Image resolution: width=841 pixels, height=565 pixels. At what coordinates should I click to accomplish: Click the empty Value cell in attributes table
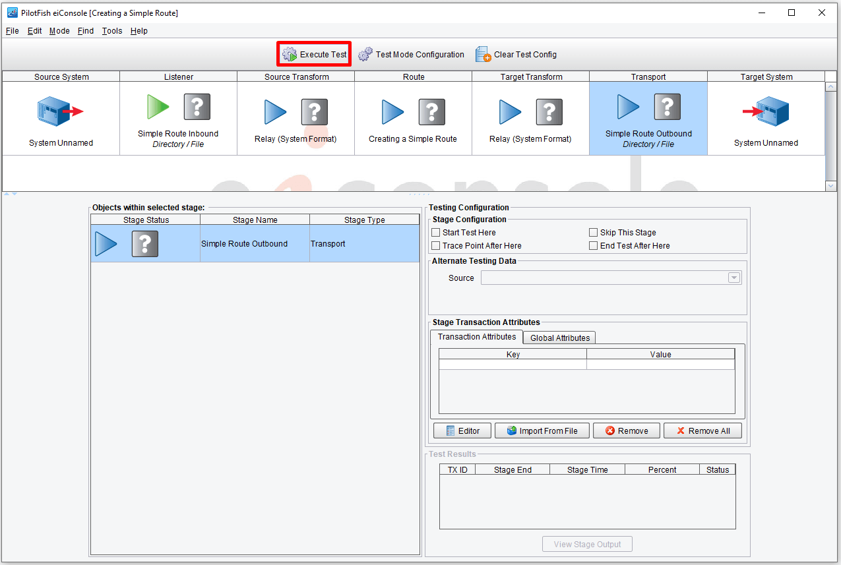point(660,365)
